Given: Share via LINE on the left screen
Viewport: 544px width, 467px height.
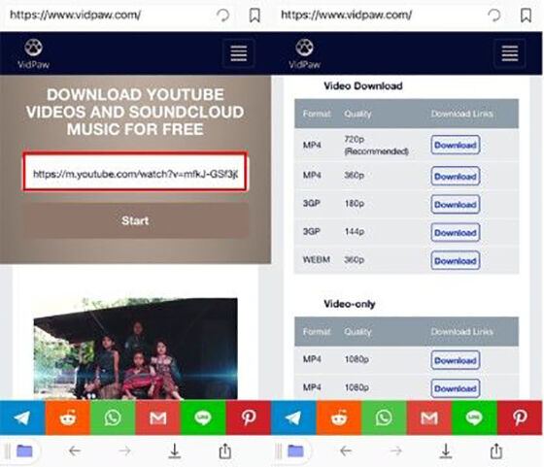Looking at the screenshot, I should click(203, 417).
